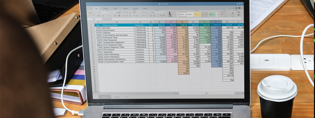Switch to the Insert ribbon tab
Screen dimensions: 315x118
115,8
